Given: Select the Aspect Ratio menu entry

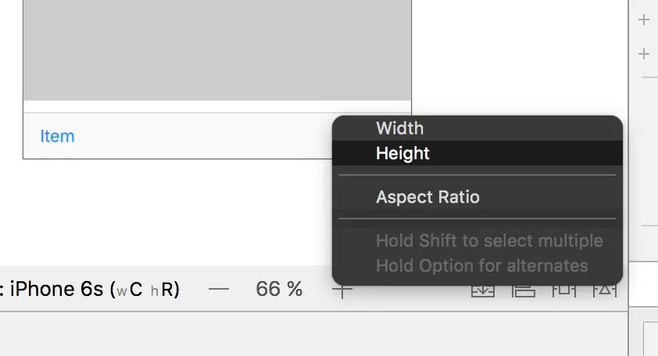Looking at the screenshot, I should [427, 197].
